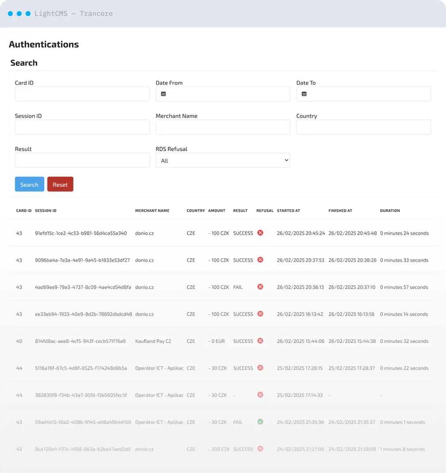Open the Date To calendar icon
The image size is (446, 473).
304,94
